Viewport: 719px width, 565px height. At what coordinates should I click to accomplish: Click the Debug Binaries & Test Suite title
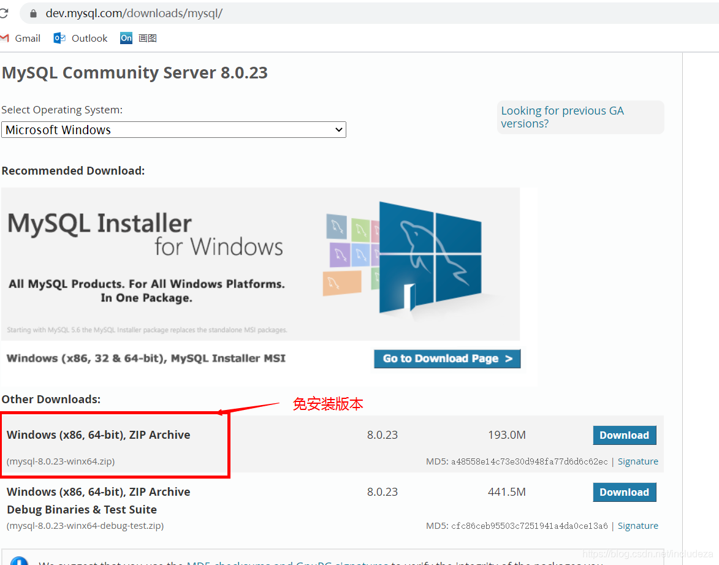[x=82, y=509]
